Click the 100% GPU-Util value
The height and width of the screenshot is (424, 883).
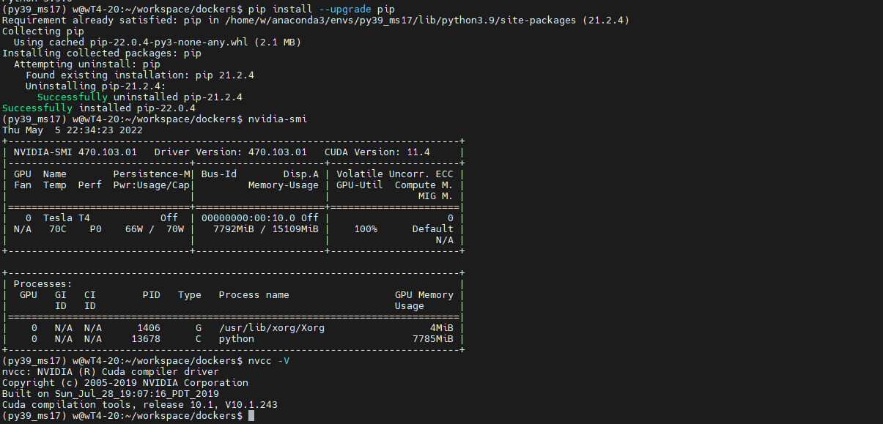[x=366, y=229]
